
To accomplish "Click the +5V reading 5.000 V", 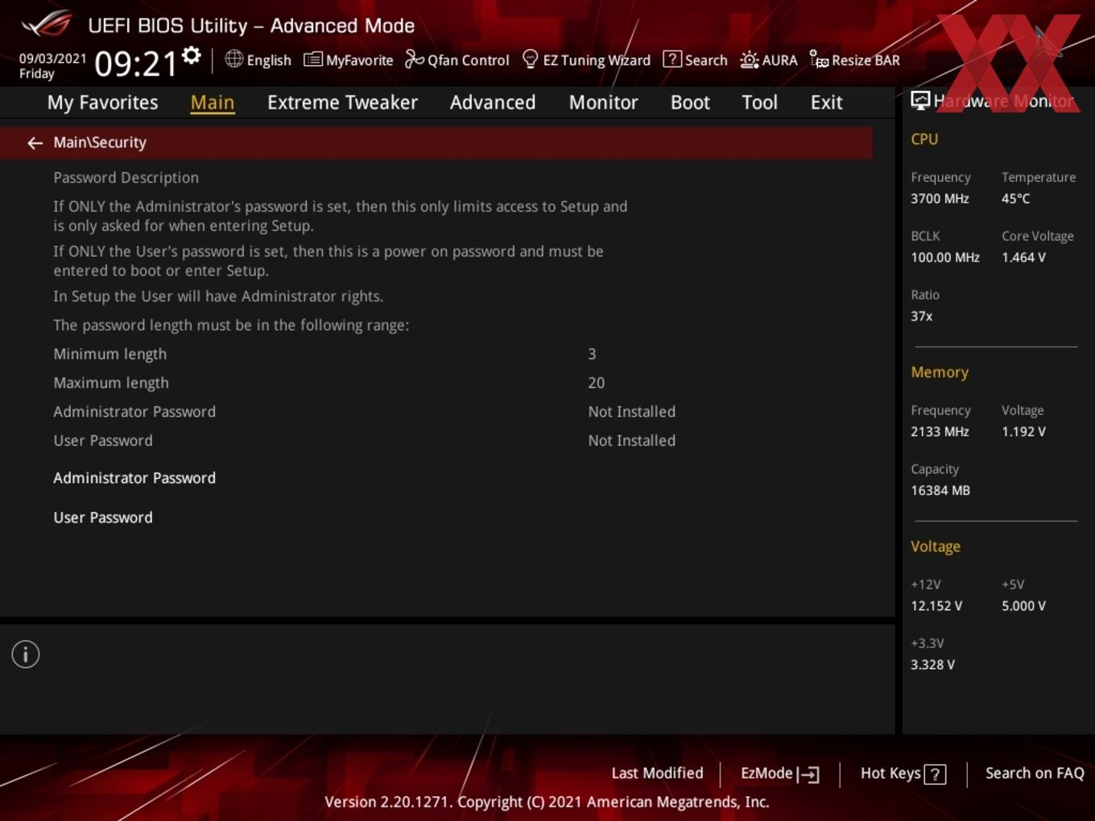I will pyautogui.click(x=1023, y=606).
